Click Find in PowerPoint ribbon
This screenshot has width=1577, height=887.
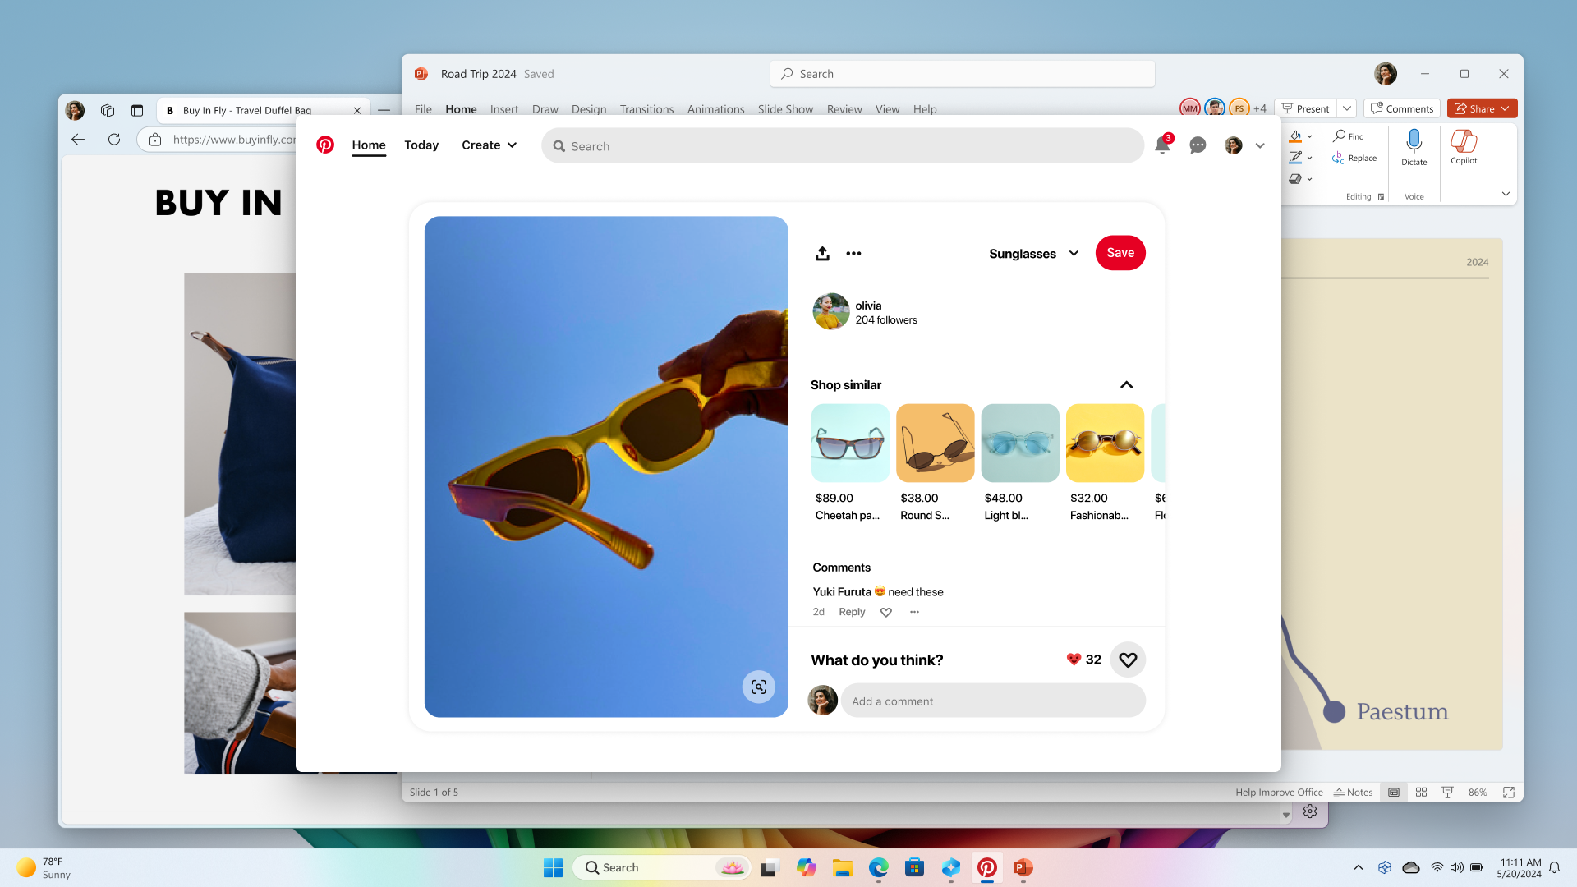point(1348,136)
